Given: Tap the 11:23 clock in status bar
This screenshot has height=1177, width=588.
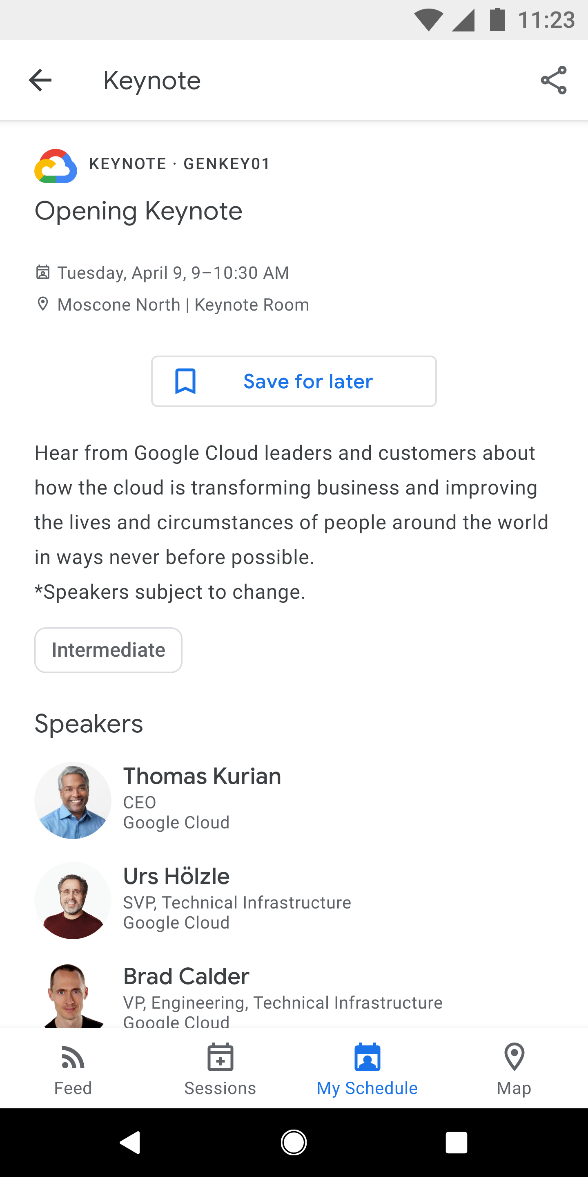Looking at the screenshot, I should [546, 20].
